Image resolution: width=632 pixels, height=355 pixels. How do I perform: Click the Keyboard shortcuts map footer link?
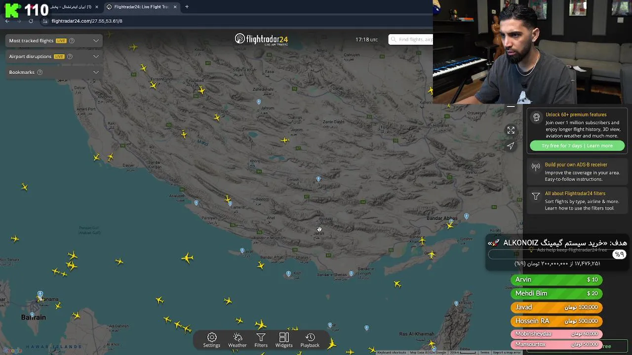point(392,353)
